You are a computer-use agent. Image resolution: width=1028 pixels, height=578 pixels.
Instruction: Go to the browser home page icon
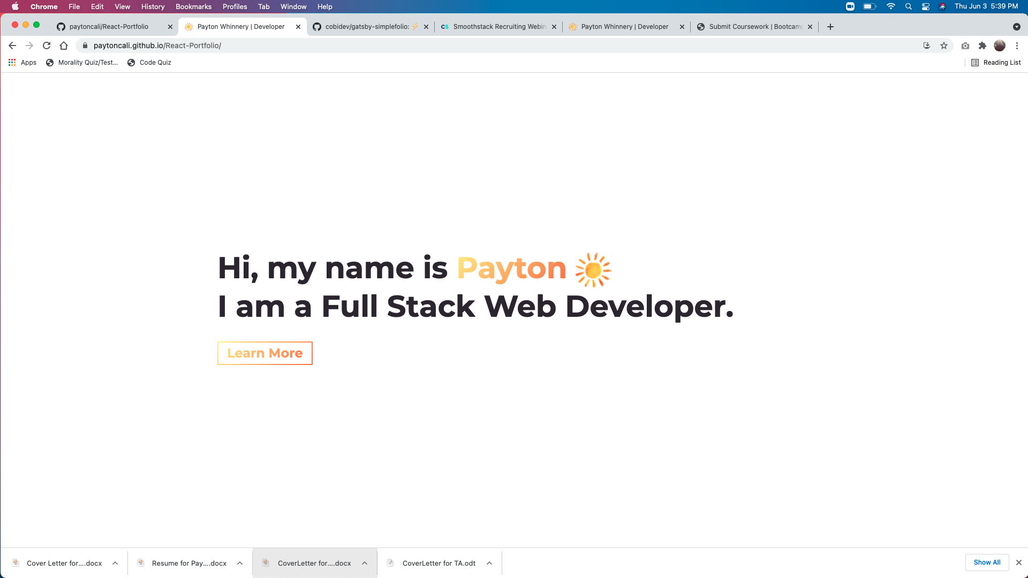64,45
